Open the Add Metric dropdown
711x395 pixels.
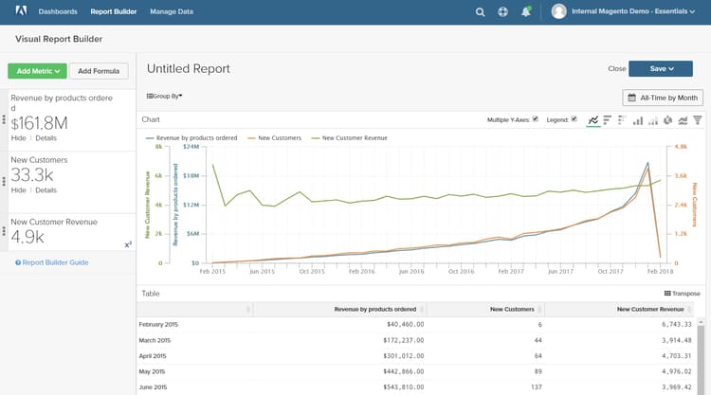pos(37,71)
